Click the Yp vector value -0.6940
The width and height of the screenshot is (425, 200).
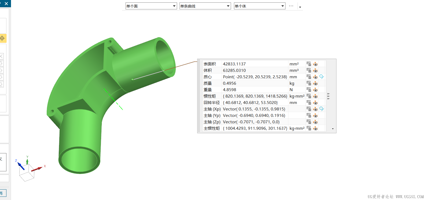pyautogui.click(x=254, y=115)
